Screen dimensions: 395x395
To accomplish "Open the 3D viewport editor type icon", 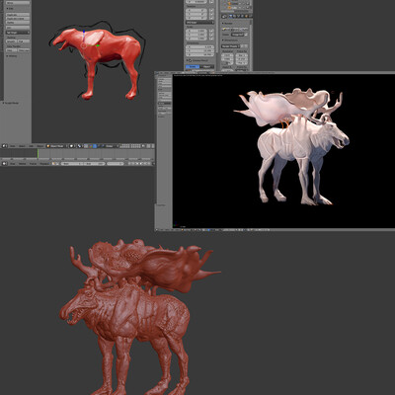I will [x=5, y=146].
